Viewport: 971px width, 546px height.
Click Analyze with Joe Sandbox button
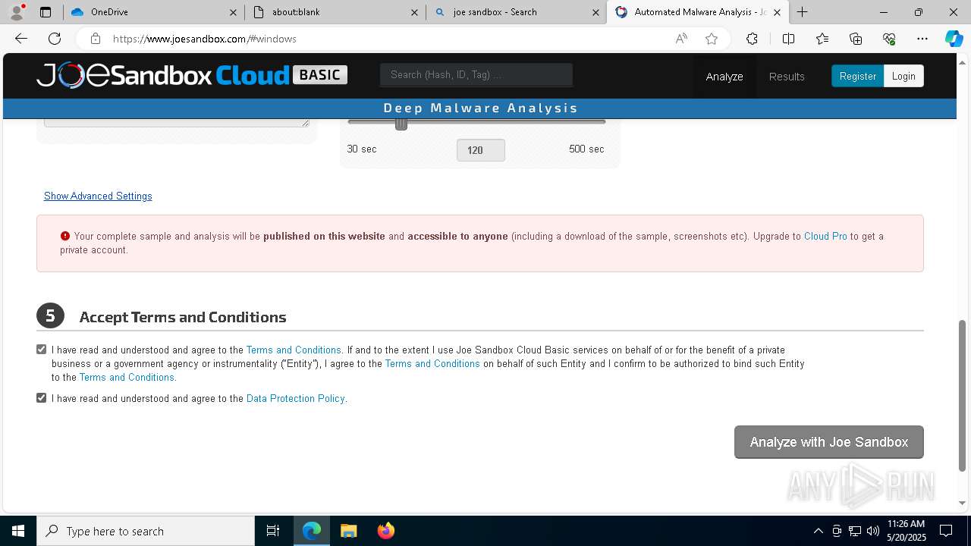[829, 442]
